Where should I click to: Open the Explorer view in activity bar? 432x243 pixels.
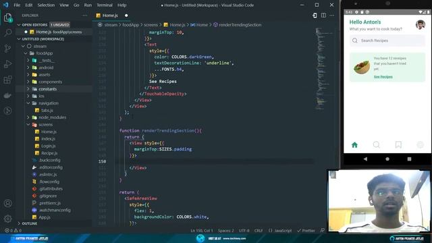click(7, 18)
